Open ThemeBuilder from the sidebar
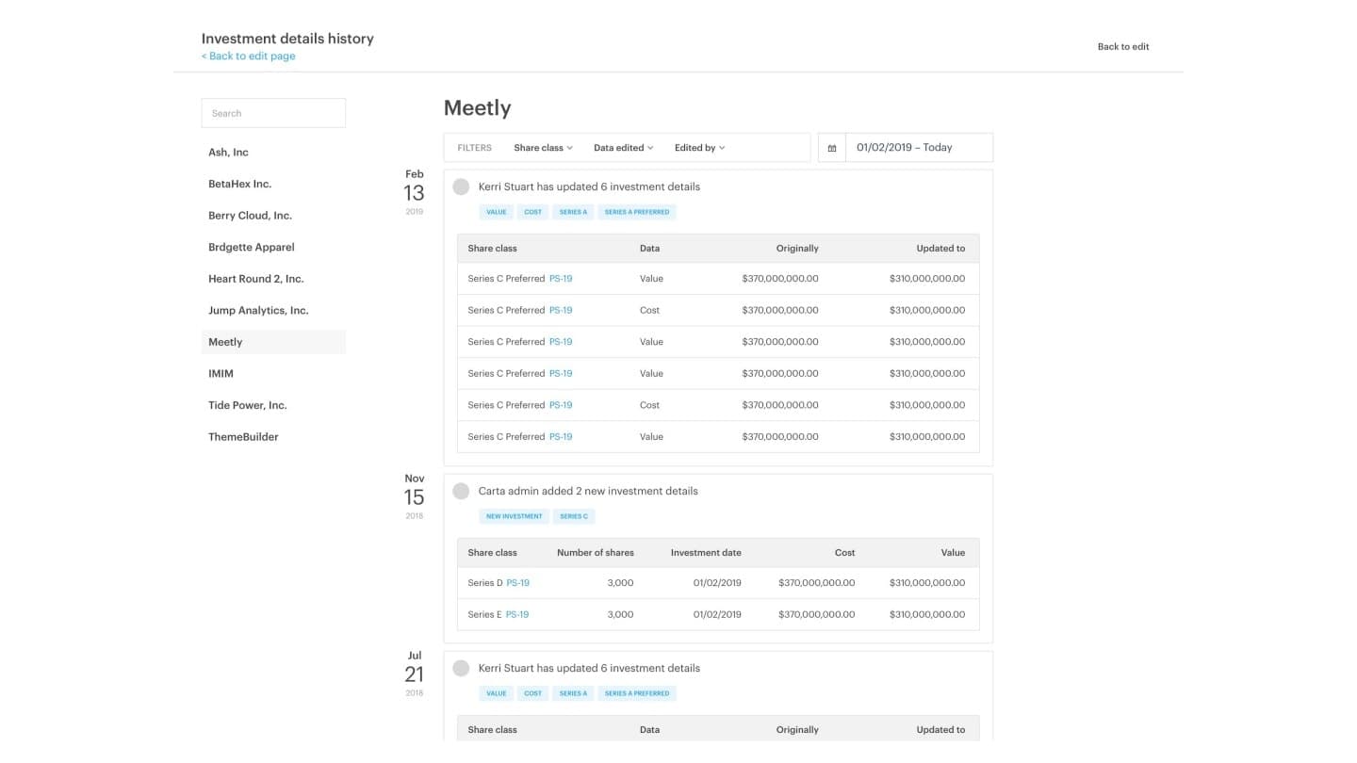Image resolution: width=1357 pixels, height=763 pixels. (x=243, y=437)
